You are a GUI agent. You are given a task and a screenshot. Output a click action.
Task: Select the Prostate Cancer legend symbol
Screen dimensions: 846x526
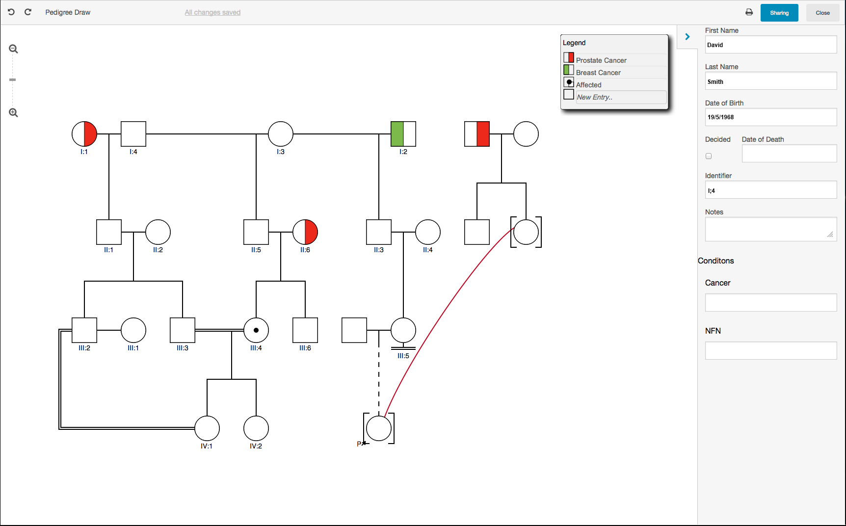568,57
